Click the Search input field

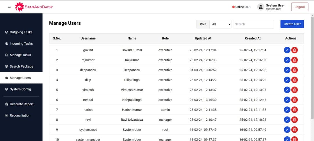253,24
